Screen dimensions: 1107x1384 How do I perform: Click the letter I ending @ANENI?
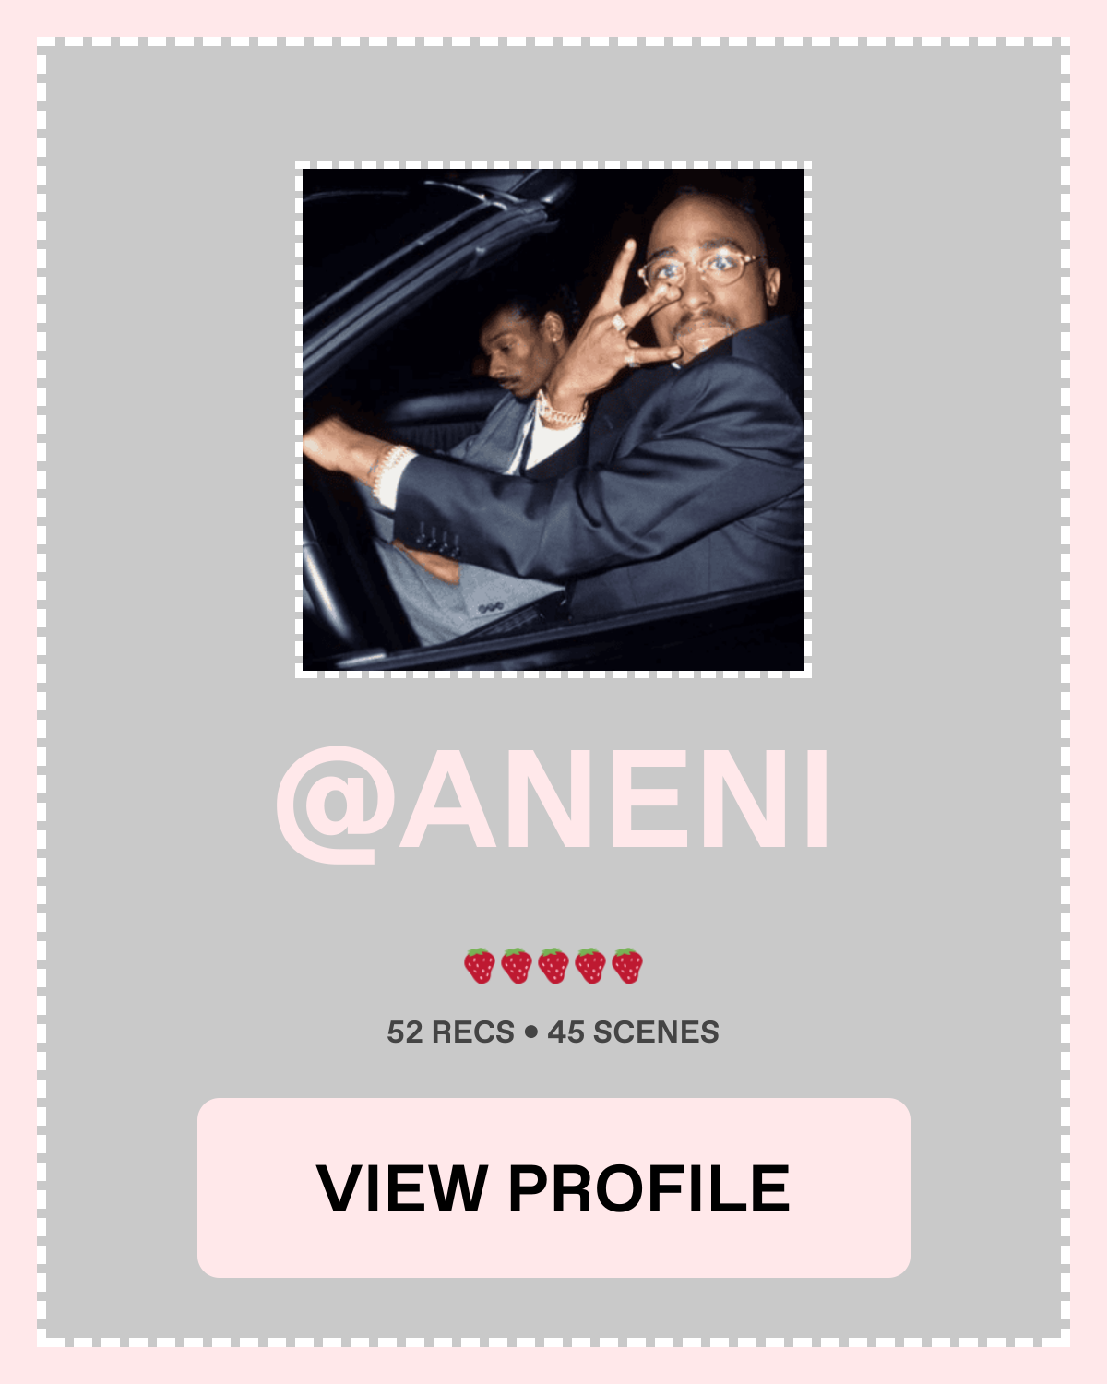pos(816,801)
